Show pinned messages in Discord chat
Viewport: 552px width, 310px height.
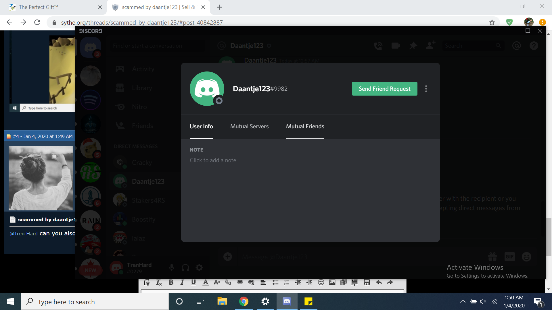click(413, 46)
